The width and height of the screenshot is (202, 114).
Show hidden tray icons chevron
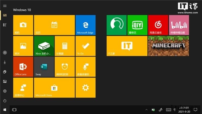(x=146, y=110)
